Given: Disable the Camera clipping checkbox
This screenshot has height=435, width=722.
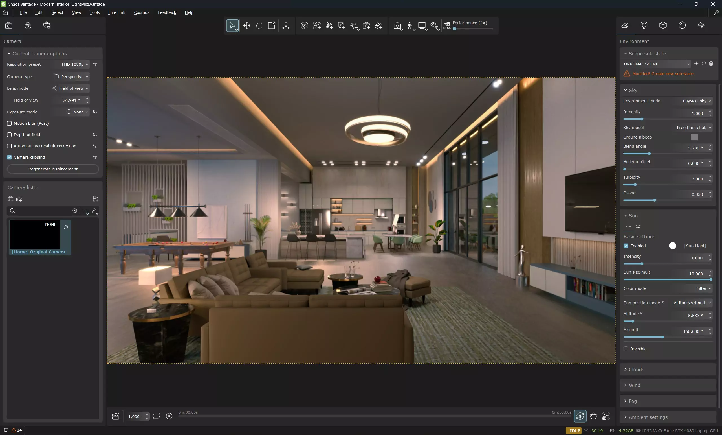Looking at the screenshot, I should point(9,157).
